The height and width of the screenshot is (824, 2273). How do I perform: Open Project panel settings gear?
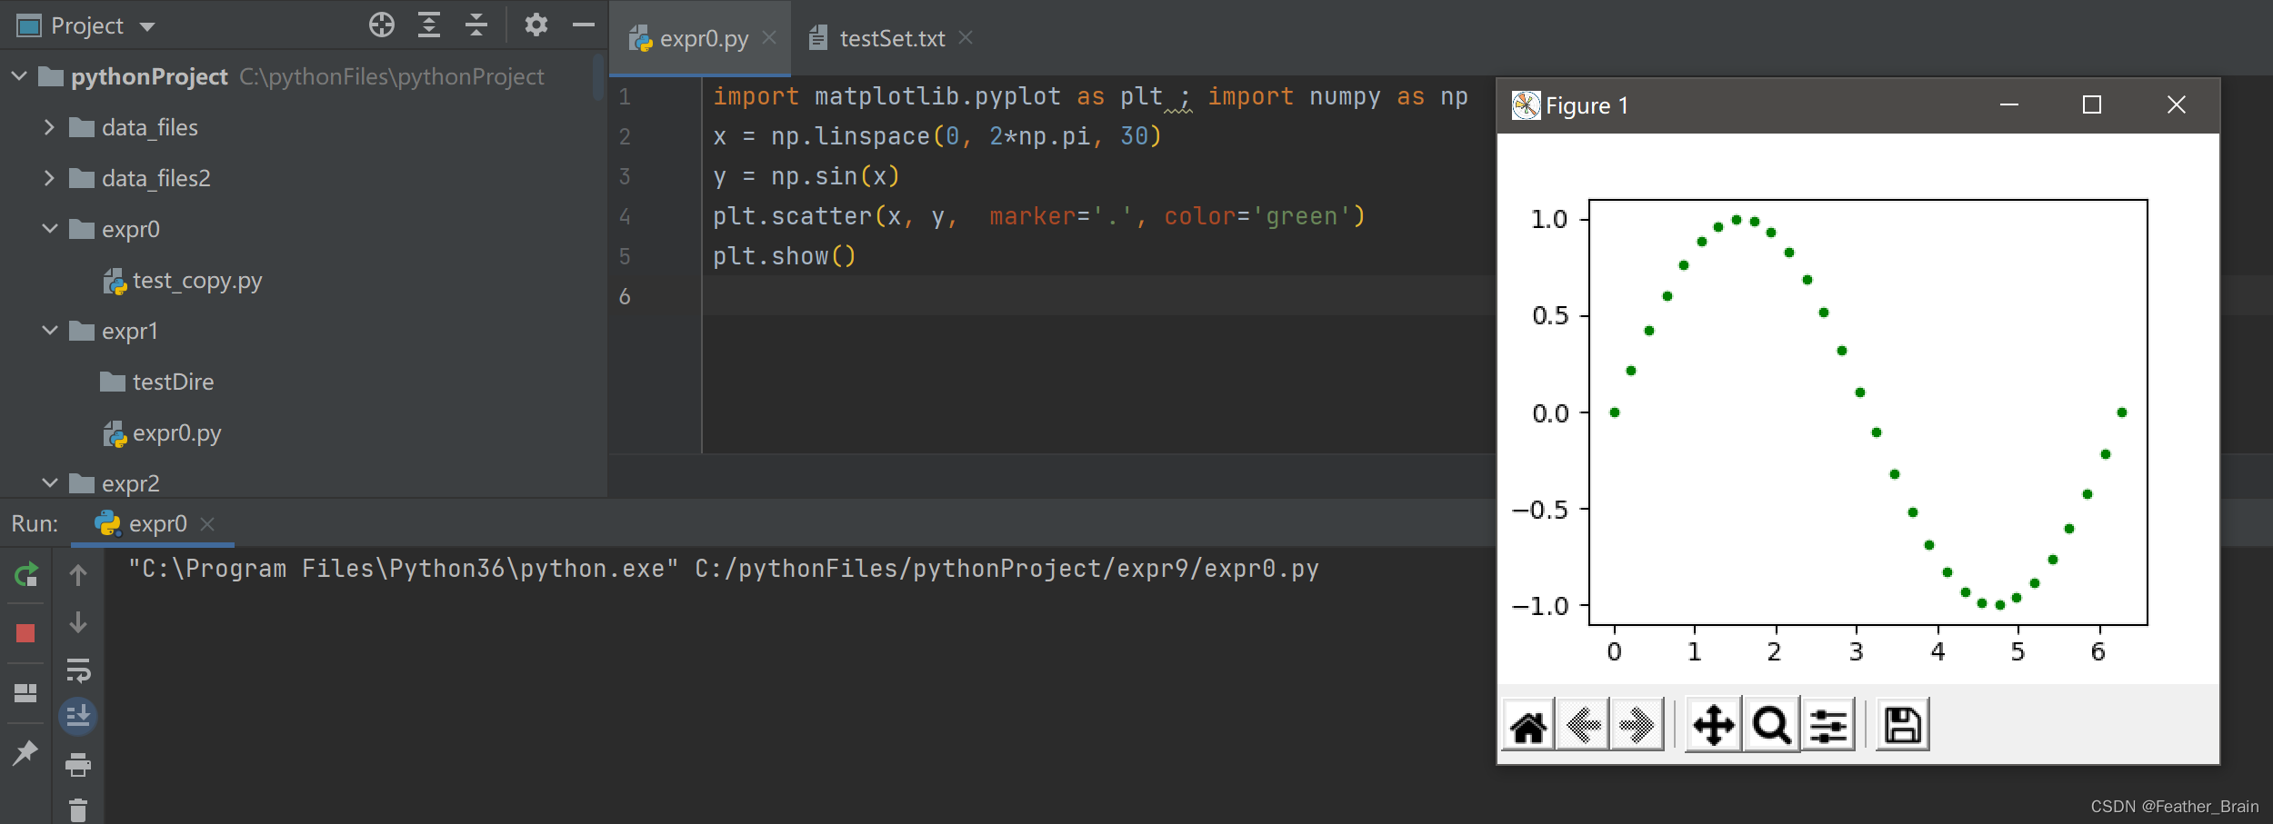[536, 25]
